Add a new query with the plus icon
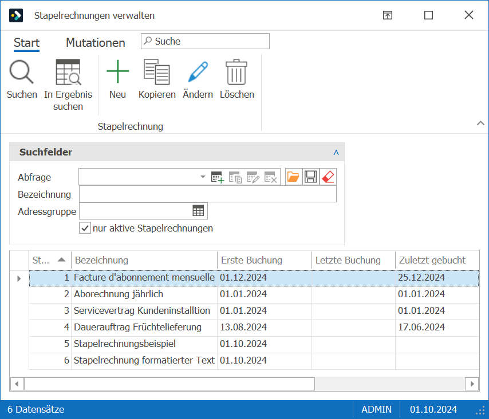Viewport: 489px width, 419px height. (x=218, y=177)
